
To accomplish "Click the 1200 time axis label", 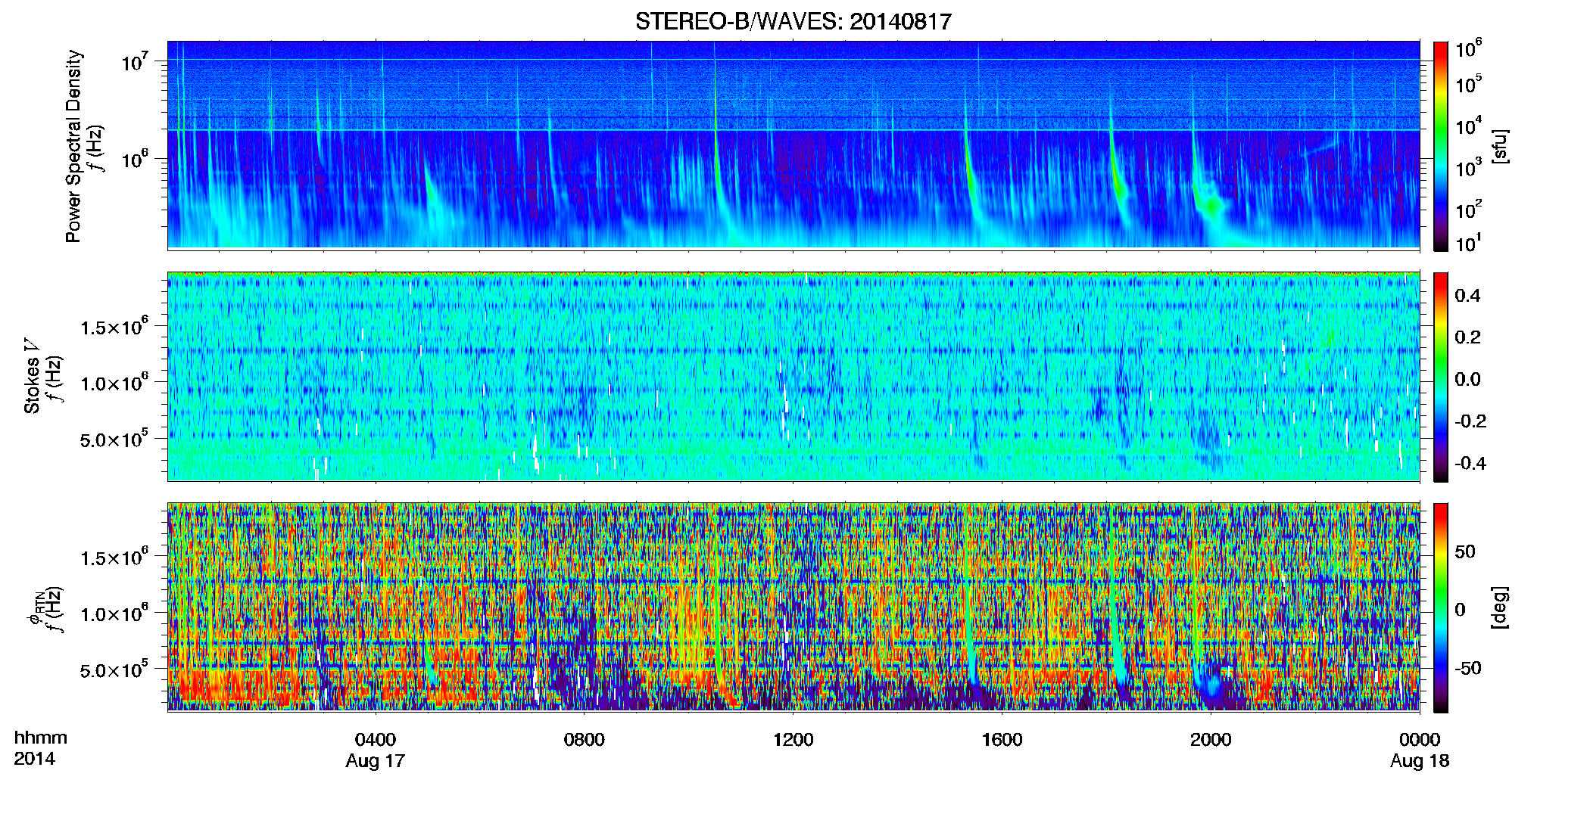I will tap(793, 739).
